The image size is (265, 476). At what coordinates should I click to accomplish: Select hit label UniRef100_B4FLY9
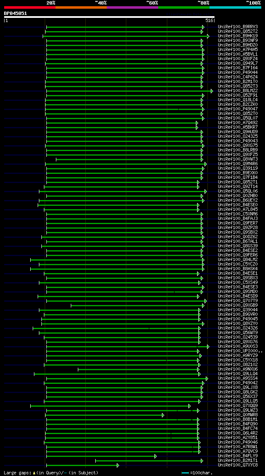tap(238, 456)
